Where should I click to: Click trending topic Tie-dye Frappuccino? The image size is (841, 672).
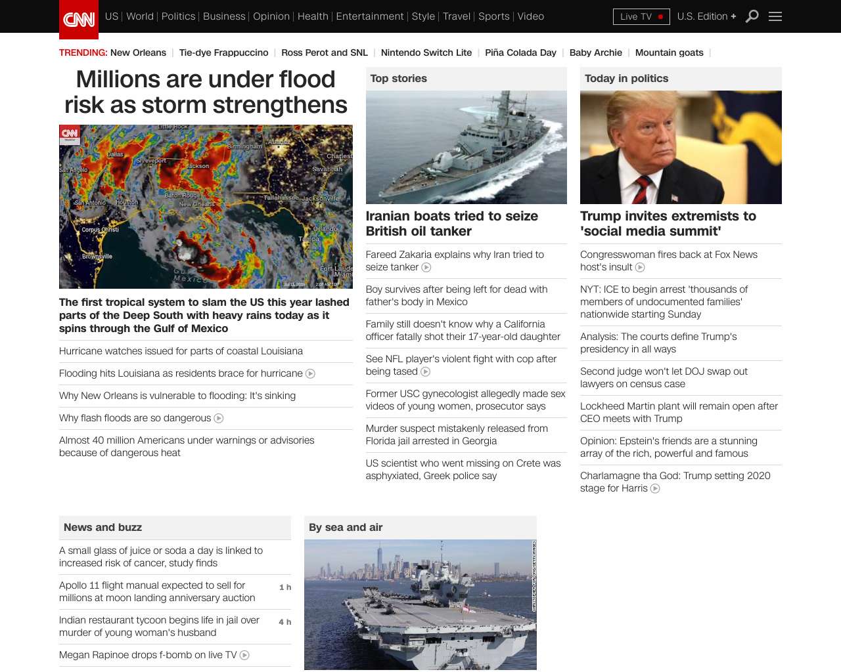point(223,52)
